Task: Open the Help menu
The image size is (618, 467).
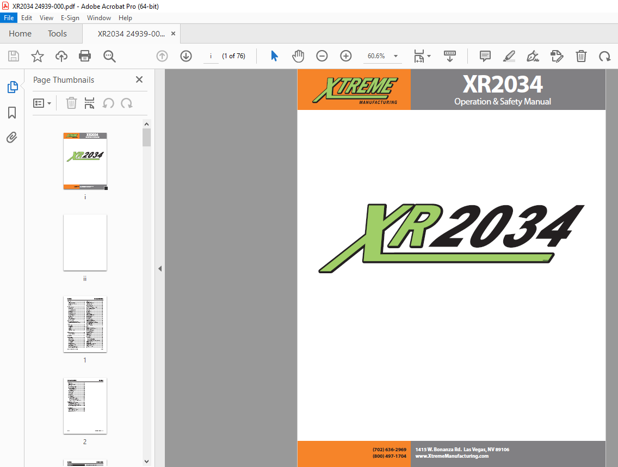Action: tap(125, 18)
